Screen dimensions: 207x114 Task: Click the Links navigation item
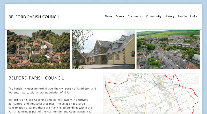tap(194, 16)
